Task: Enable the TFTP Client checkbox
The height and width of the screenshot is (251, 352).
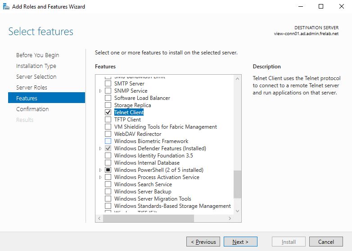Action: tap(108, 120)
